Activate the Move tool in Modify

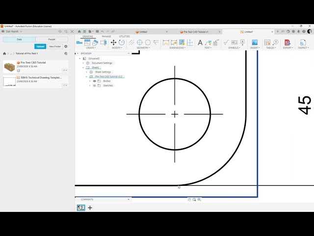pyautogui.click(x=113, y=42)
